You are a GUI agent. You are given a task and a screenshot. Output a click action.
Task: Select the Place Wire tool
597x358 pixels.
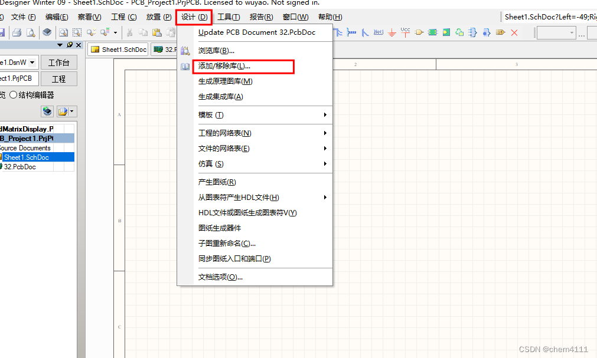point(338,32)
